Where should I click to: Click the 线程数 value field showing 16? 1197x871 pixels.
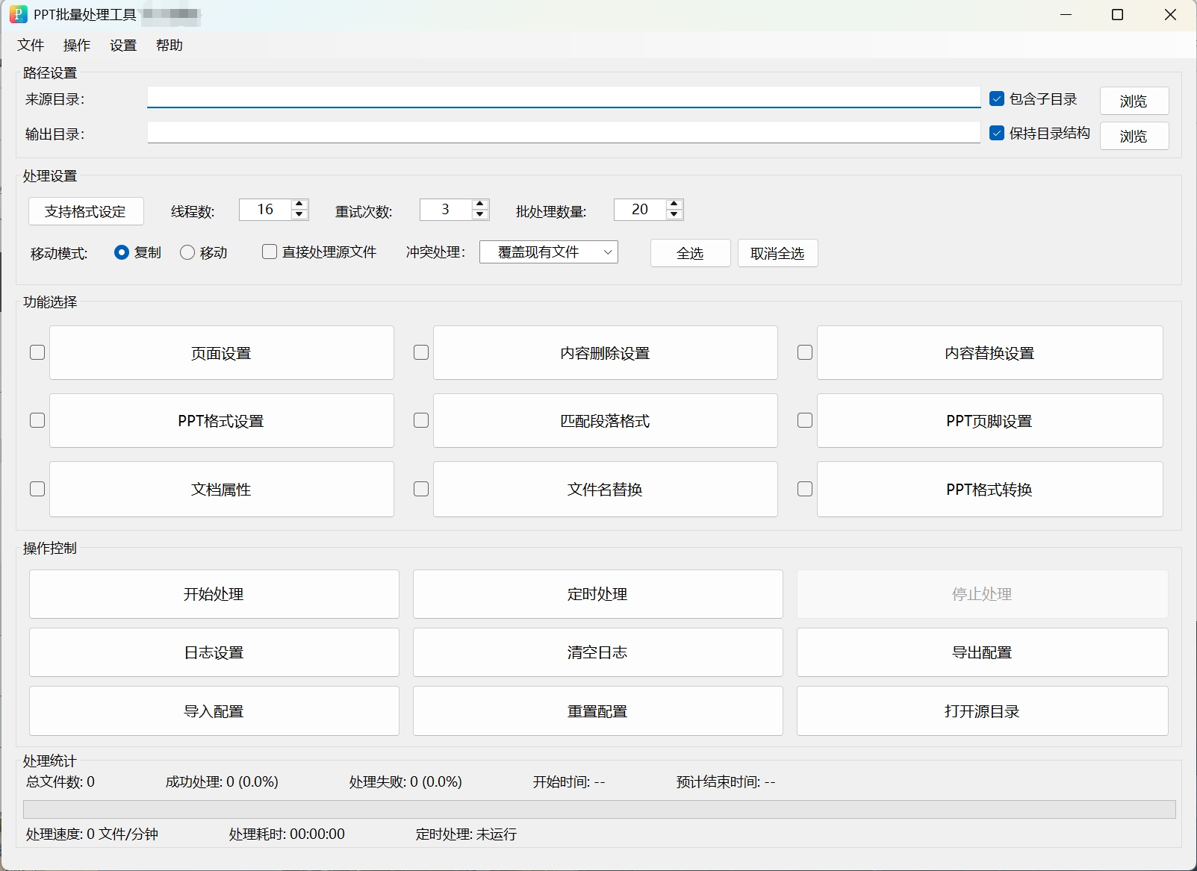tap(265, 210)
